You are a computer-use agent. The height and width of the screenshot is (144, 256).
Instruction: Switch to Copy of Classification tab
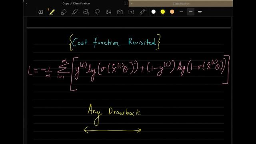coord(76,4)
